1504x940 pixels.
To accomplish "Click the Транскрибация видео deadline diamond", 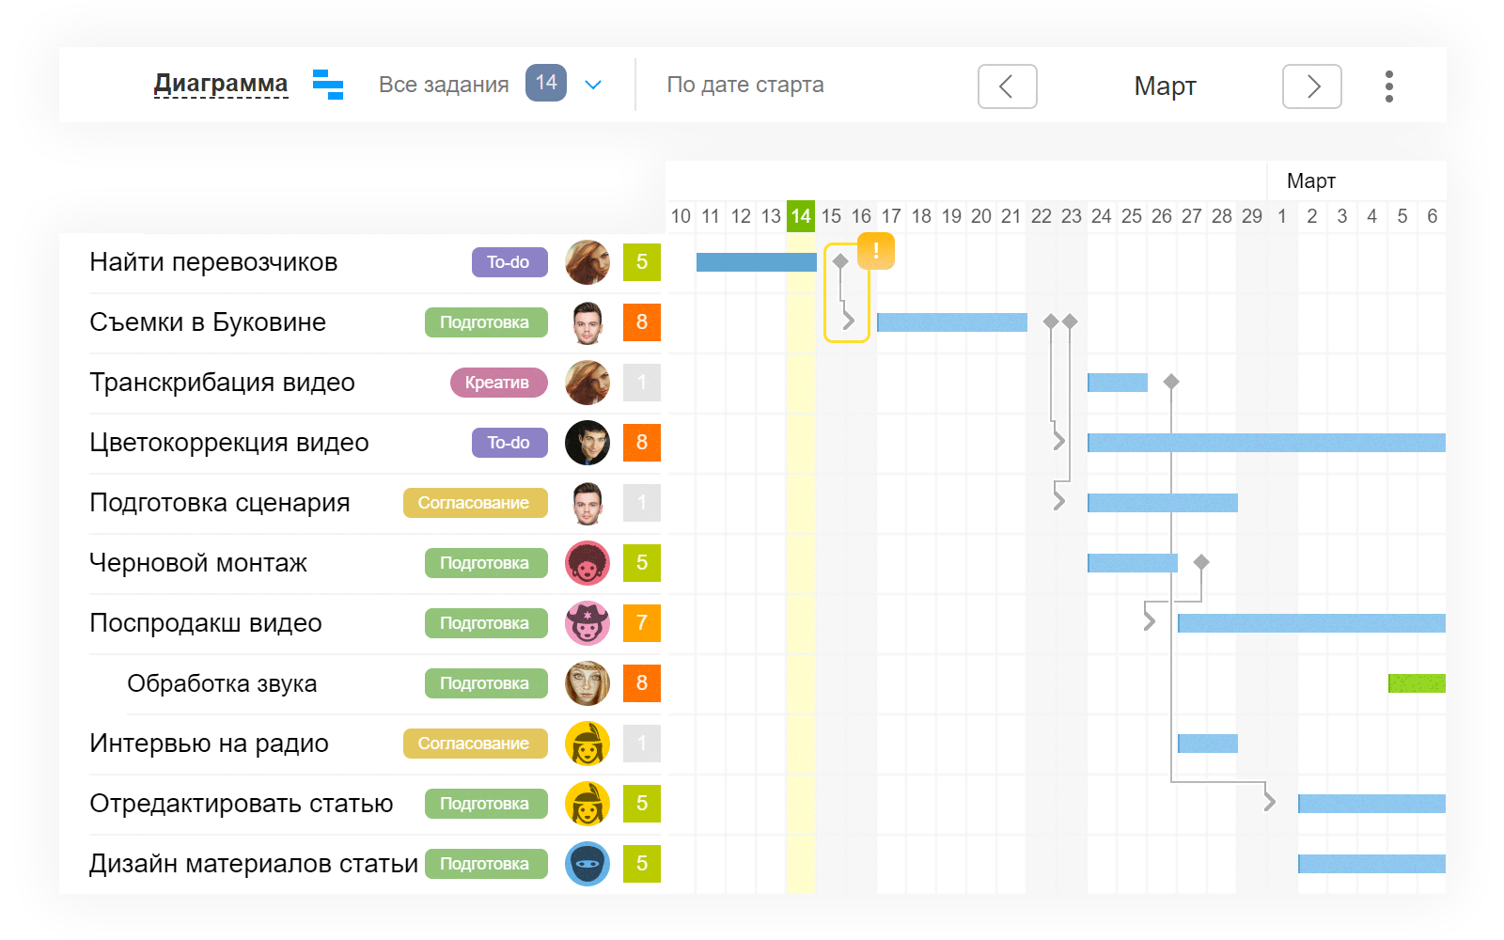I will [x=1171, y=382].
